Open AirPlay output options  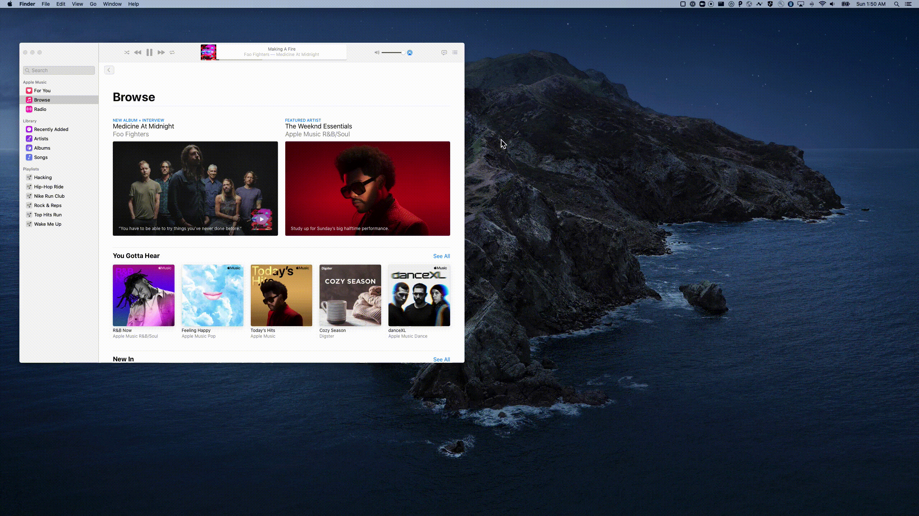[x=410, y=53]
